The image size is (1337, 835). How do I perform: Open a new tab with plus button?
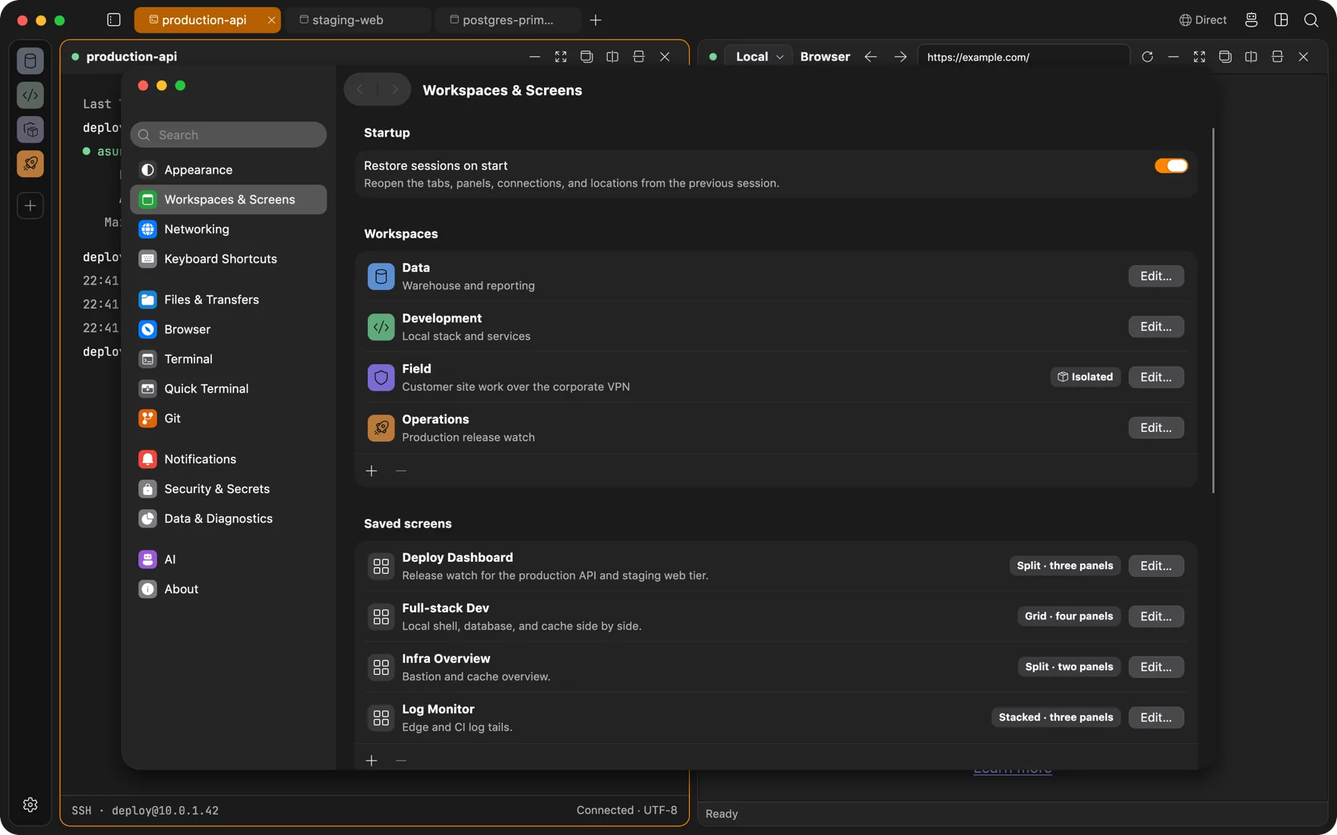[x=596, y=20]
